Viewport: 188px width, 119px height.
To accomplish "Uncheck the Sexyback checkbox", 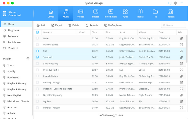I will 37,57.
